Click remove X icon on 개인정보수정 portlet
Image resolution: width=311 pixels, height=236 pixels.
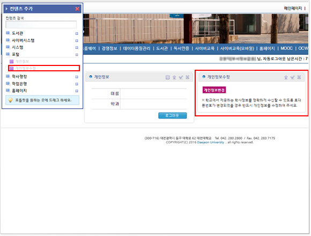[299, 77]
